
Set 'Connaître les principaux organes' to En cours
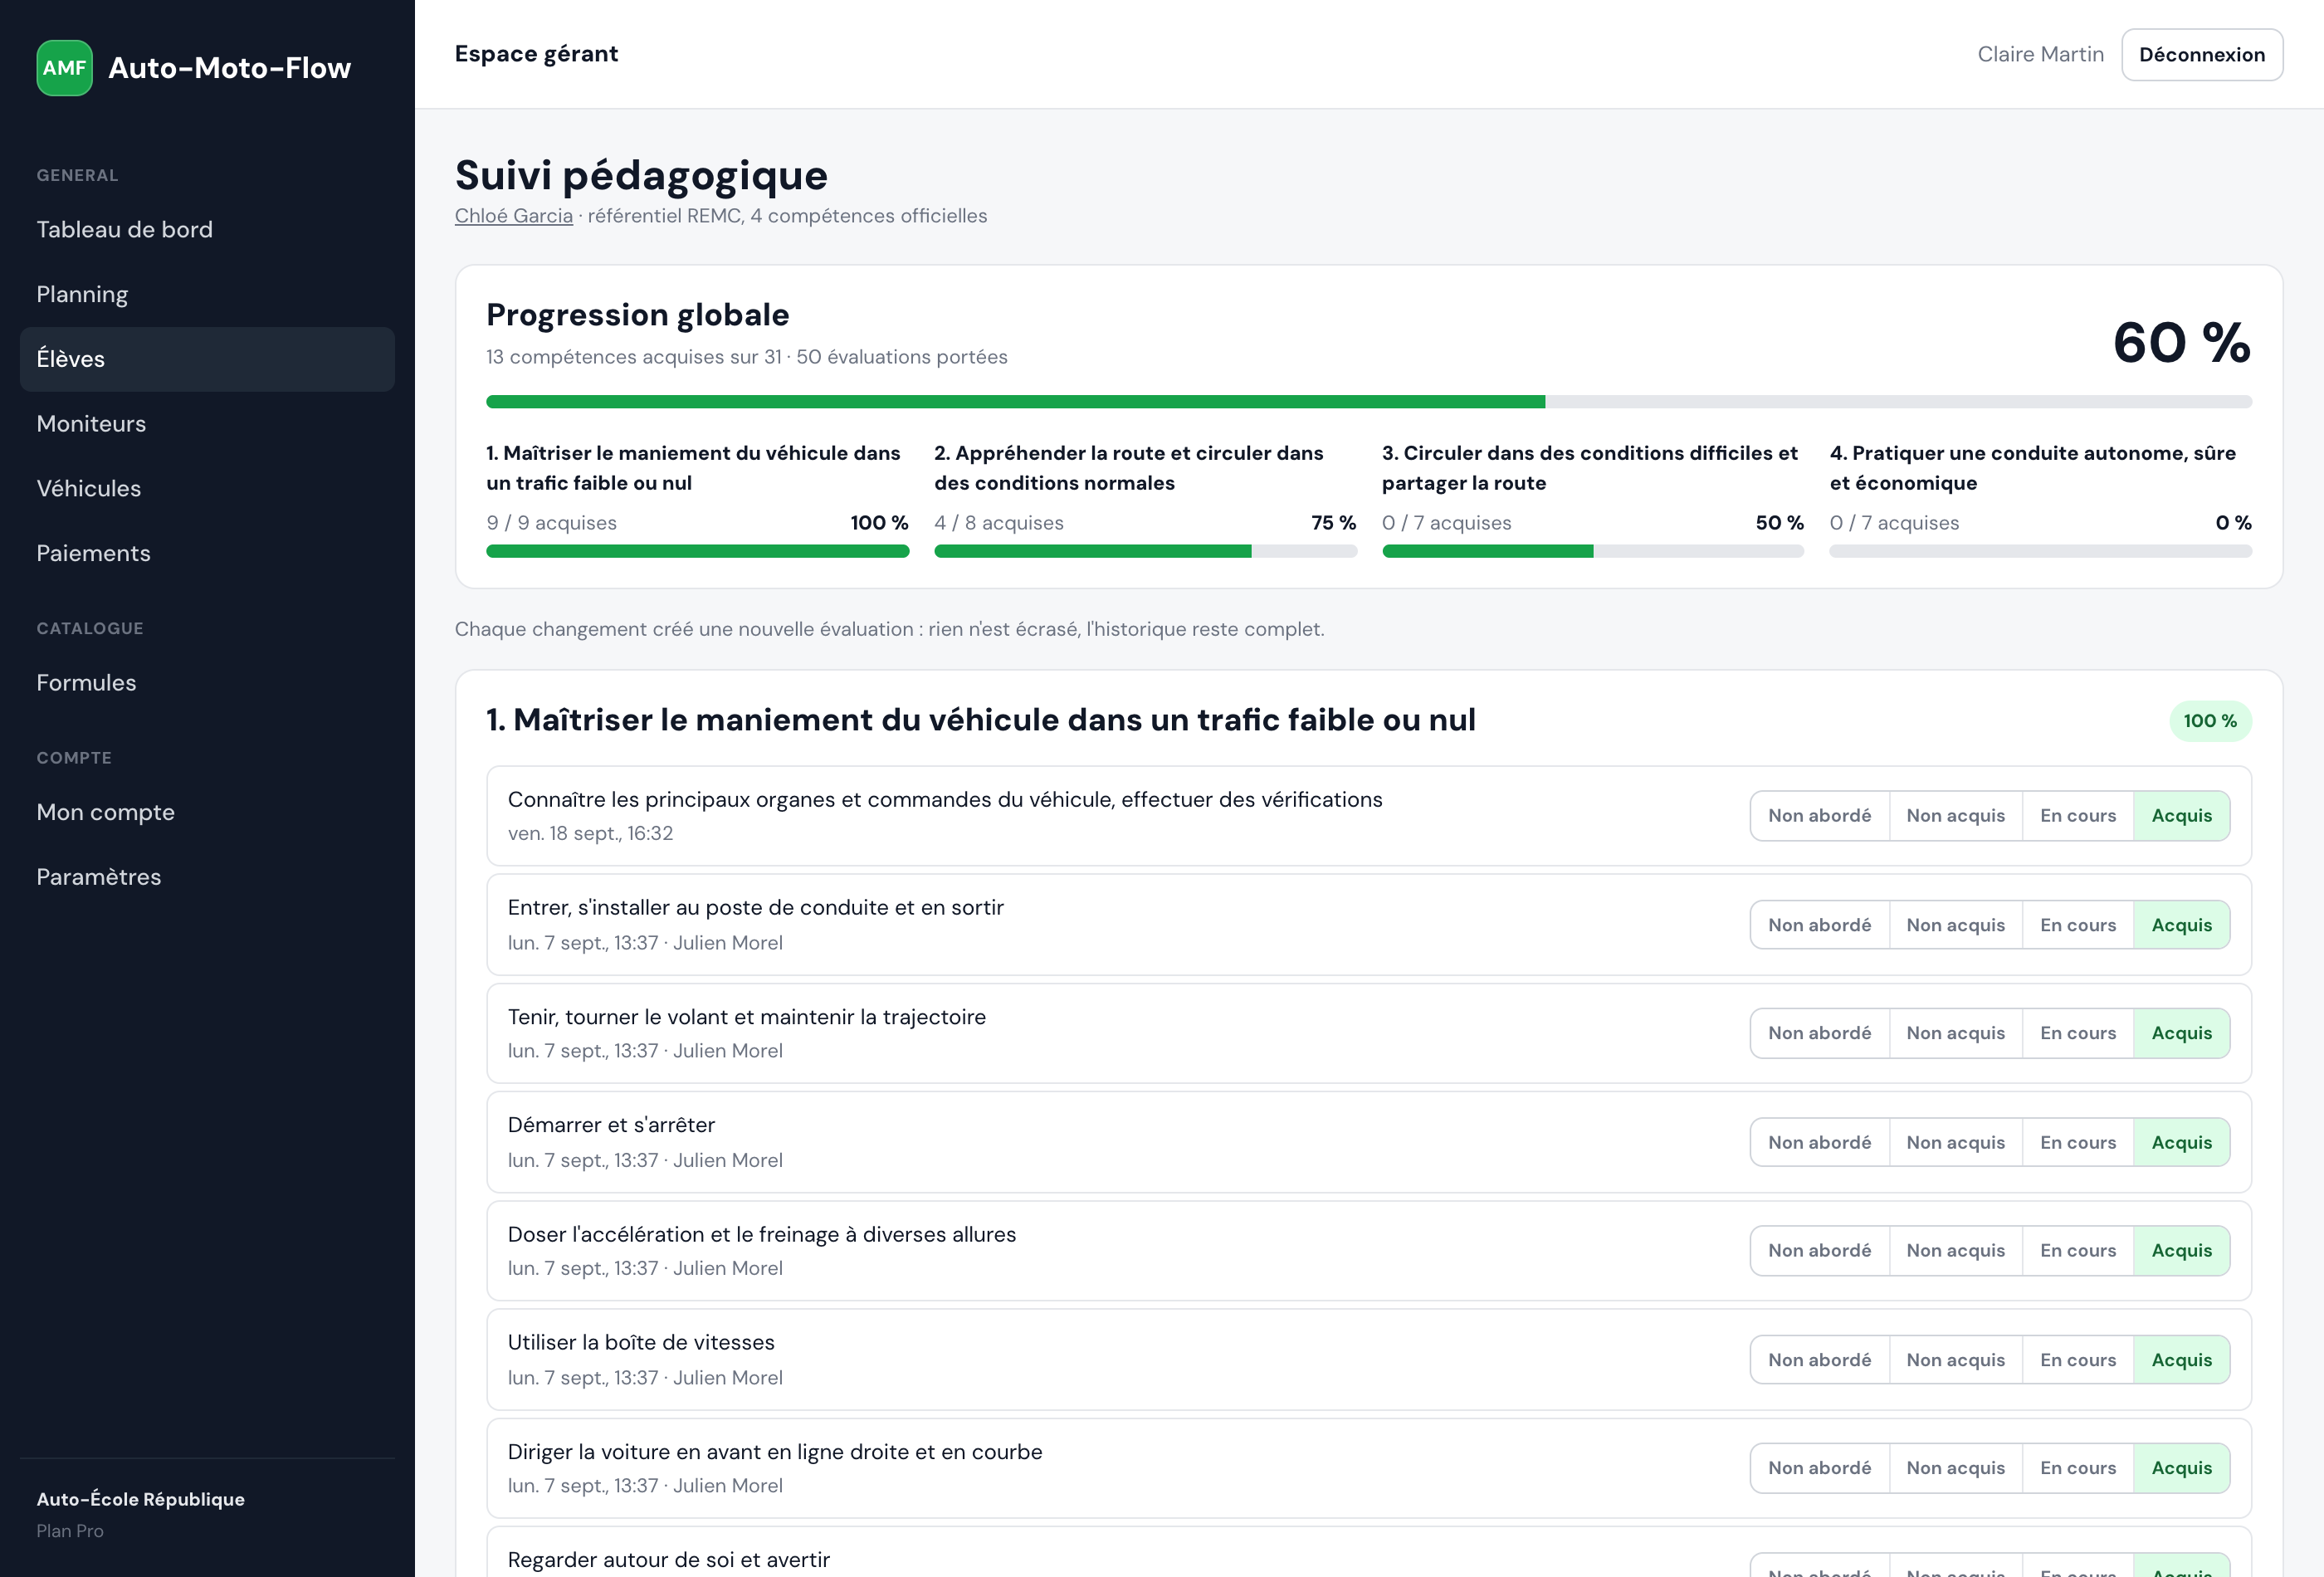(2078, 816)
